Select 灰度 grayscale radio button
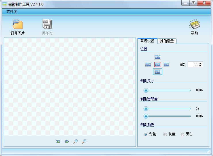213x156 pixels. [x=165, y=135]
